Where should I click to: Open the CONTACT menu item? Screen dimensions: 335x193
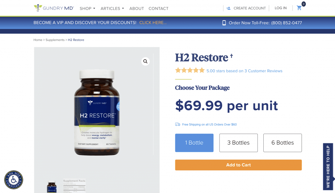coord(159,9)
